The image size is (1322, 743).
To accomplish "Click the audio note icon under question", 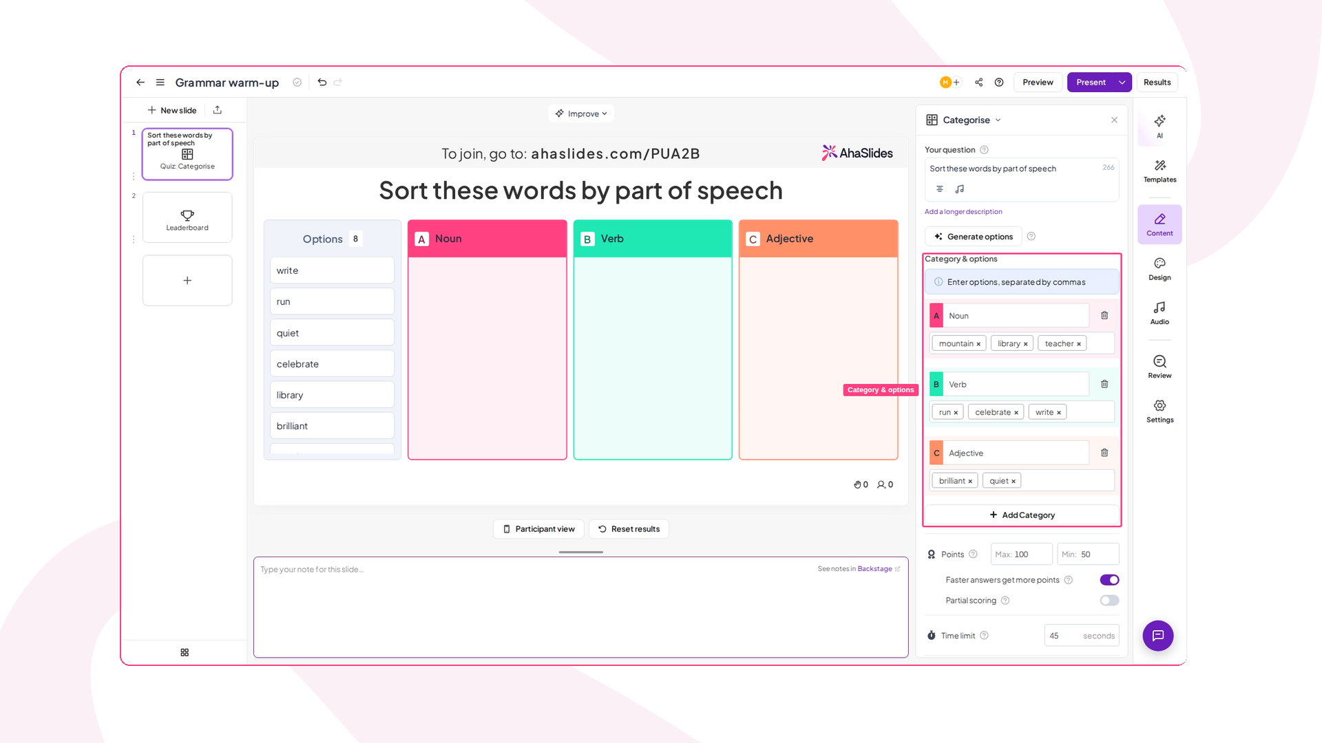I will coord(960,189).
